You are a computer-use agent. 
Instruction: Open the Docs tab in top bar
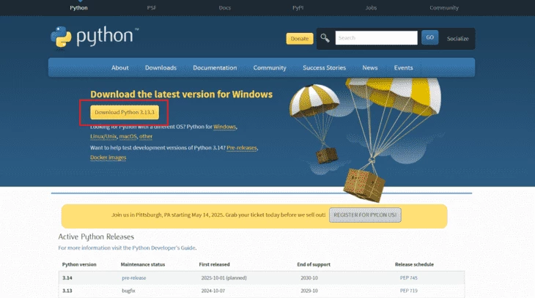click(225, 7)
